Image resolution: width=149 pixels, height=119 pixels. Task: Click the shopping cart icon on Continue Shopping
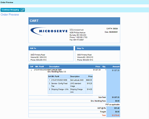click(x=23, y=10)
